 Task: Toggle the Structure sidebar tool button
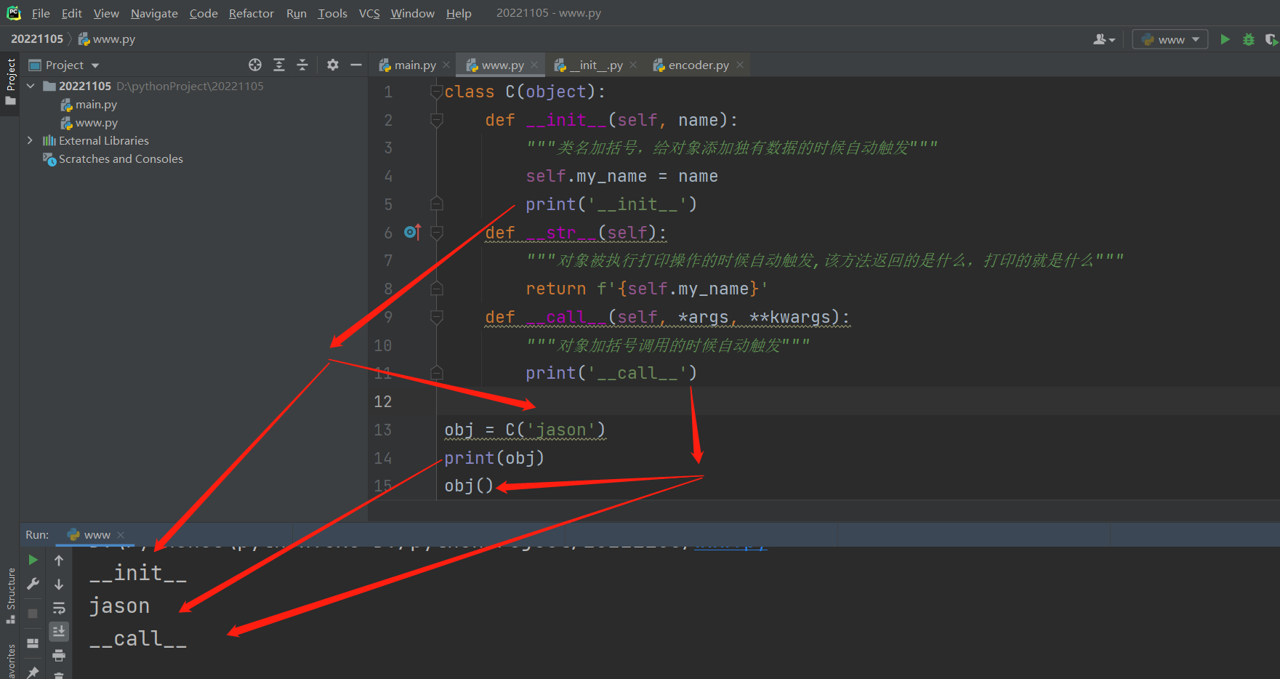(10, 596)
